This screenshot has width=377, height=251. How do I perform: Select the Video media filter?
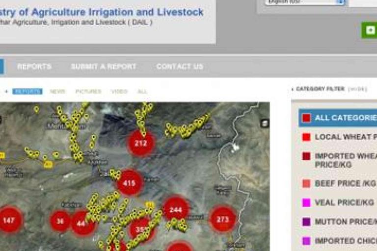119,92
